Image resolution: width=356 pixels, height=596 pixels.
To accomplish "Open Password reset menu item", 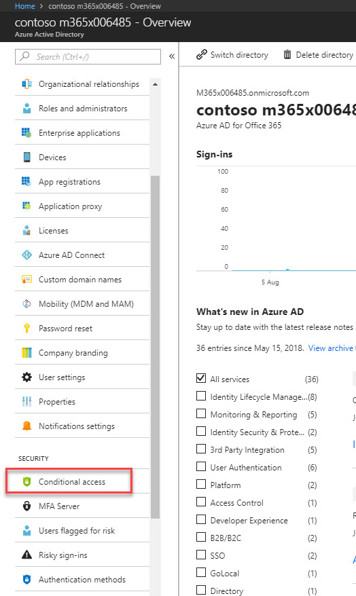I will (x=82, y=328).
